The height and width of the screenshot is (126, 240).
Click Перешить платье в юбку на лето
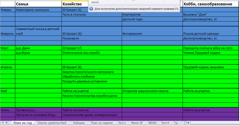click(x=211, y=48)
